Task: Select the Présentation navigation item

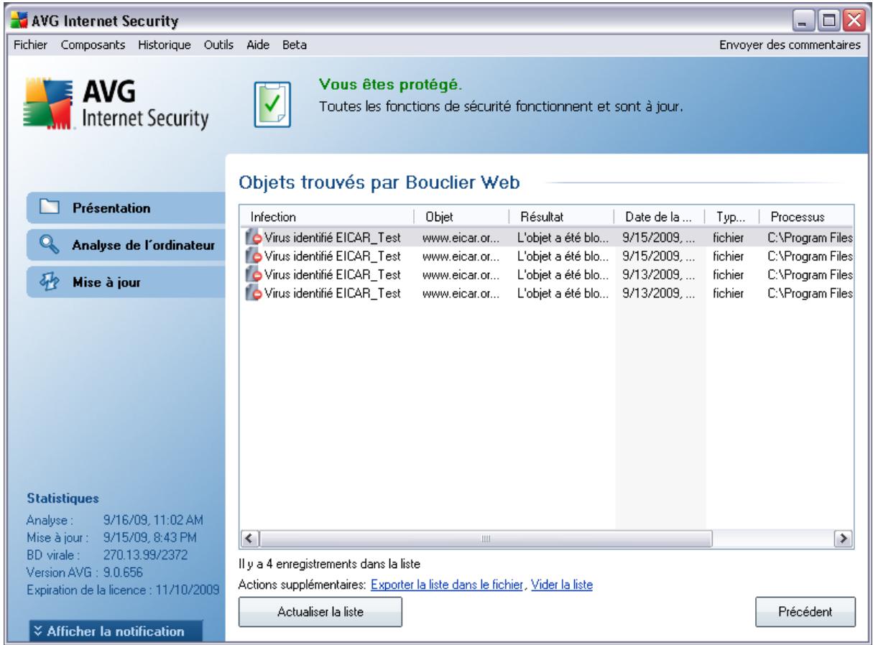Action: (126, 209)
